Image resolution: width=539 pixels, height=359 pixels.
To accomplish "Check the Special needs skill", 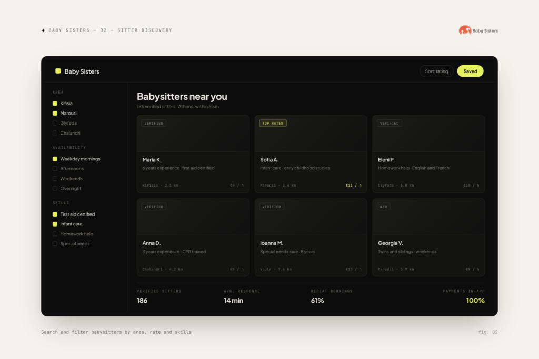I will coord(55,244).
